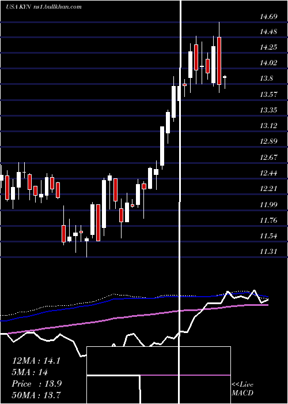Click the tall red candle reaching 14.69
Screen dimensions: 288x404
point(219,58)
